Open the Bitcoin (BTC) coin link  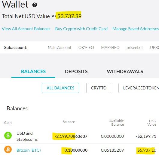[29, 150]
